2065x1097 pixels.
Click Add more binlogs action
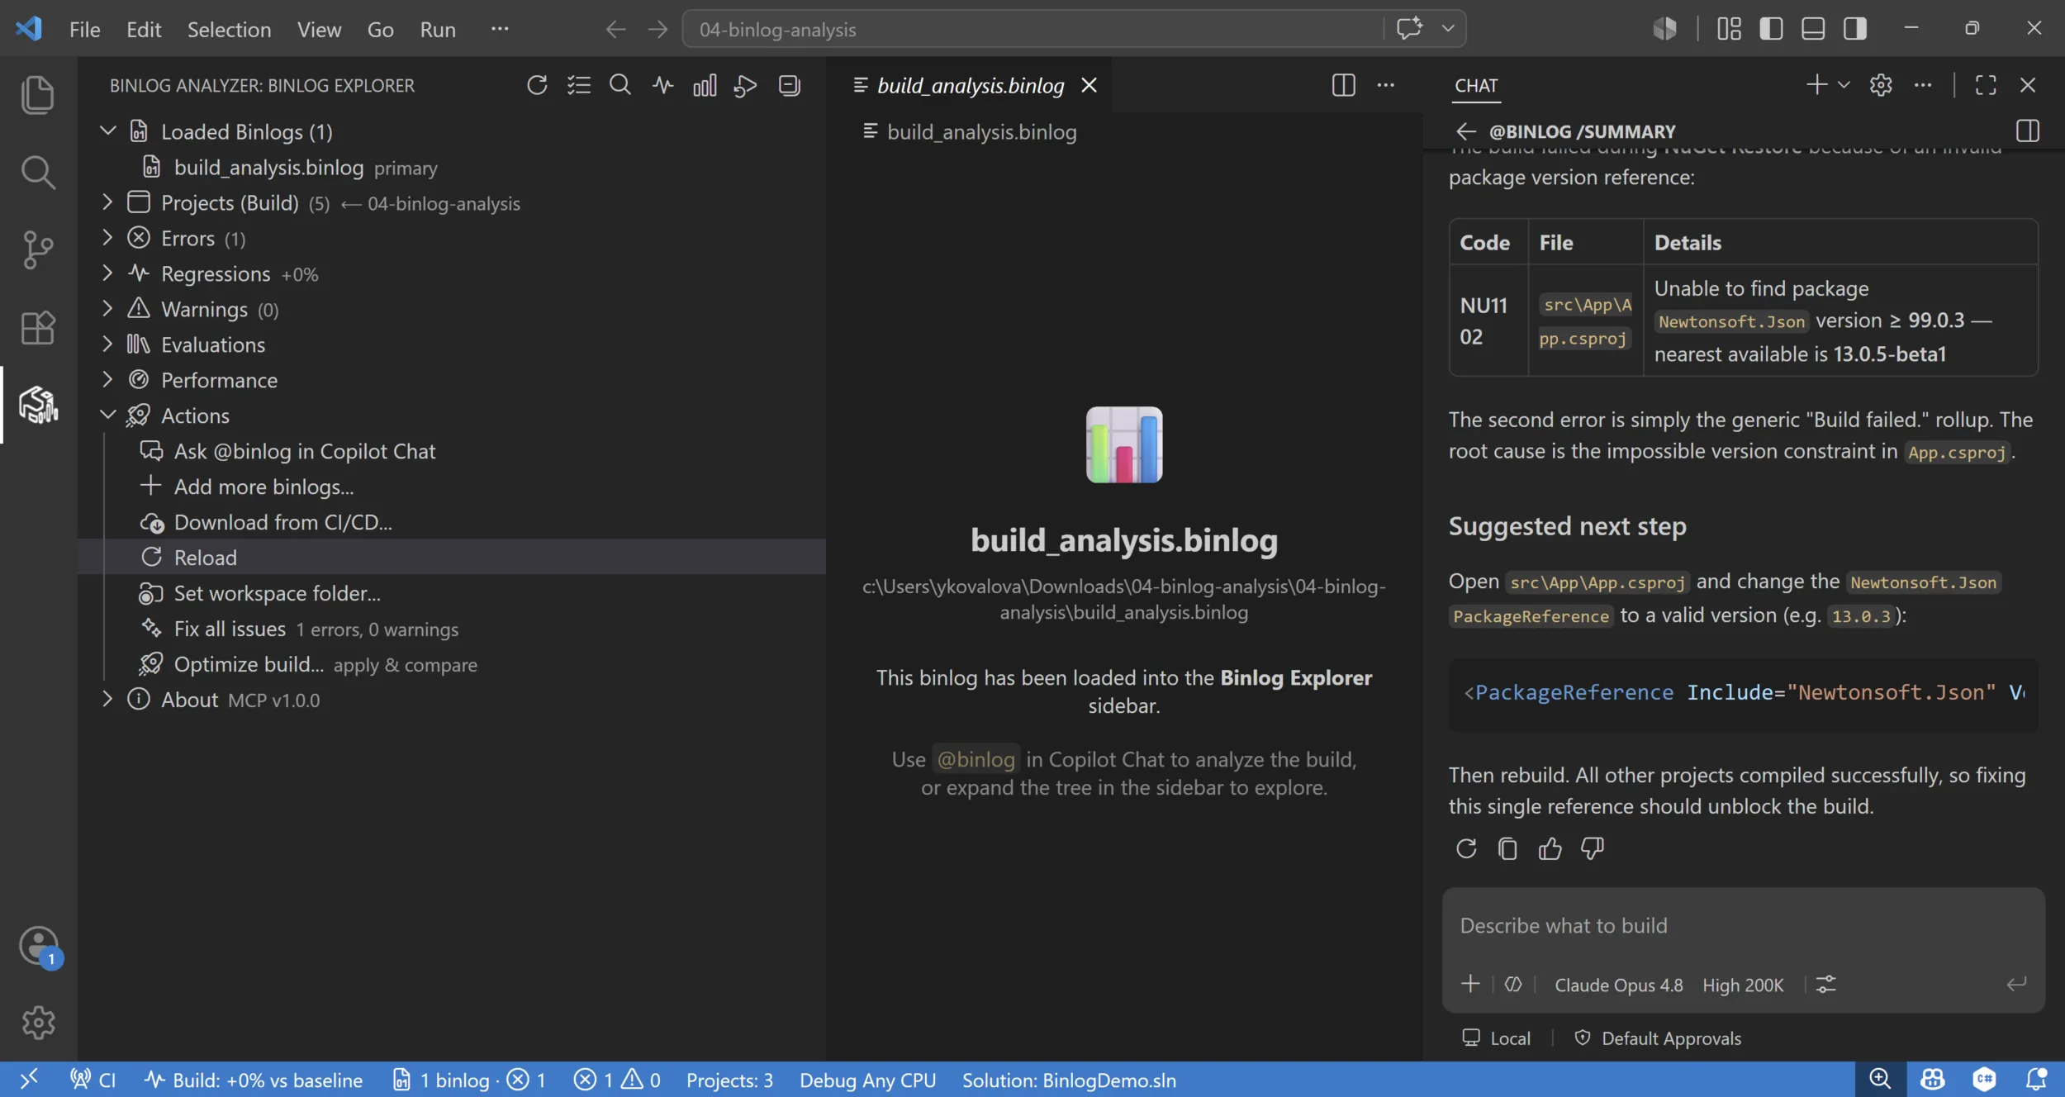tap(263, 487)
